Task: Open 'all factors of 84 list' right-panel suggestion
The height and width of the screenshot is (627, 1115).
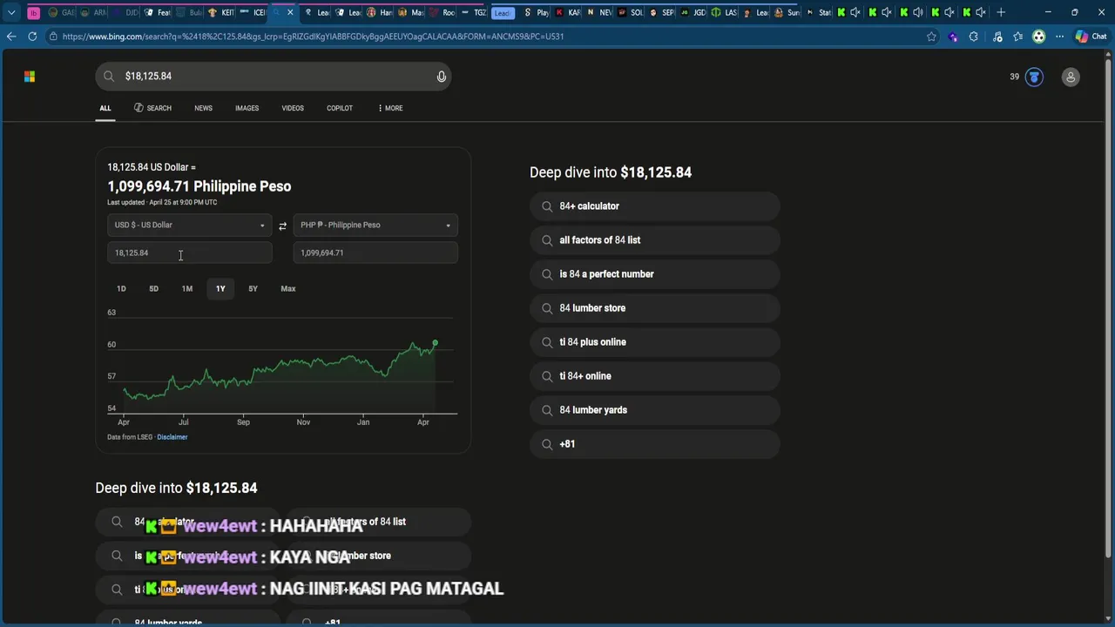Action: coord(655,240)
